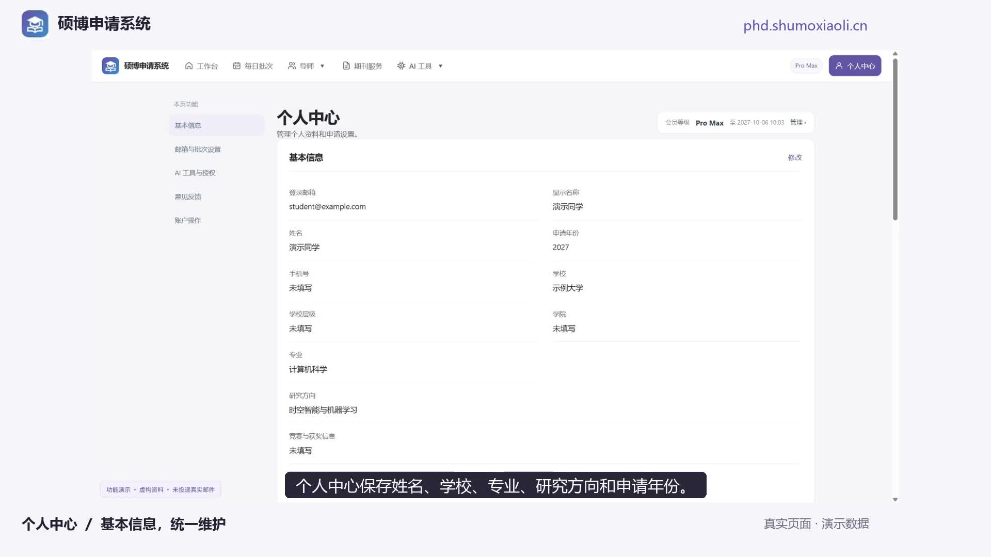Viewport: 991px width, 557px height.
Task: Open the 每日批次 menu item
Action: [252, 66]
